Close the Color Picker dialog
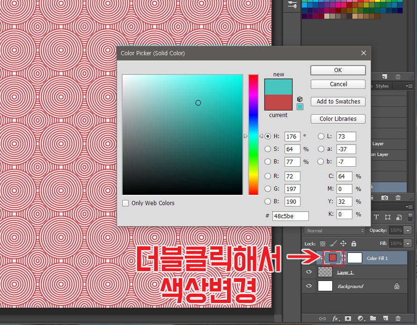The height and width of the screenshot is (325, 417). pyautogui.click(x=364, y=53)
